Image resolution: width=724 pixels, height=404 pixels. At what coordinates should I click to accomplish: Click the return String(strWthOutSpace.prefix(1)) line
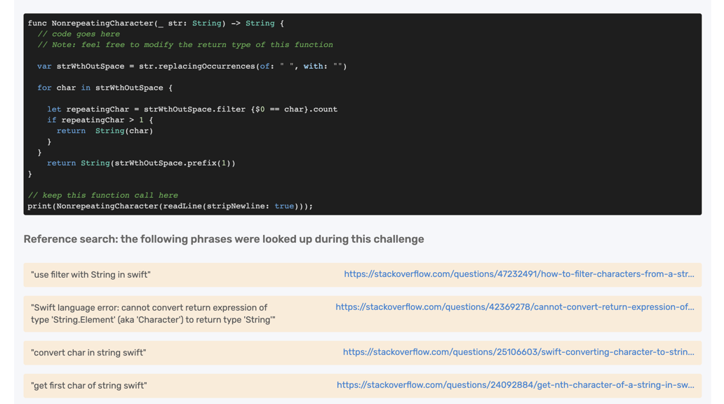[x=141, y=163]
